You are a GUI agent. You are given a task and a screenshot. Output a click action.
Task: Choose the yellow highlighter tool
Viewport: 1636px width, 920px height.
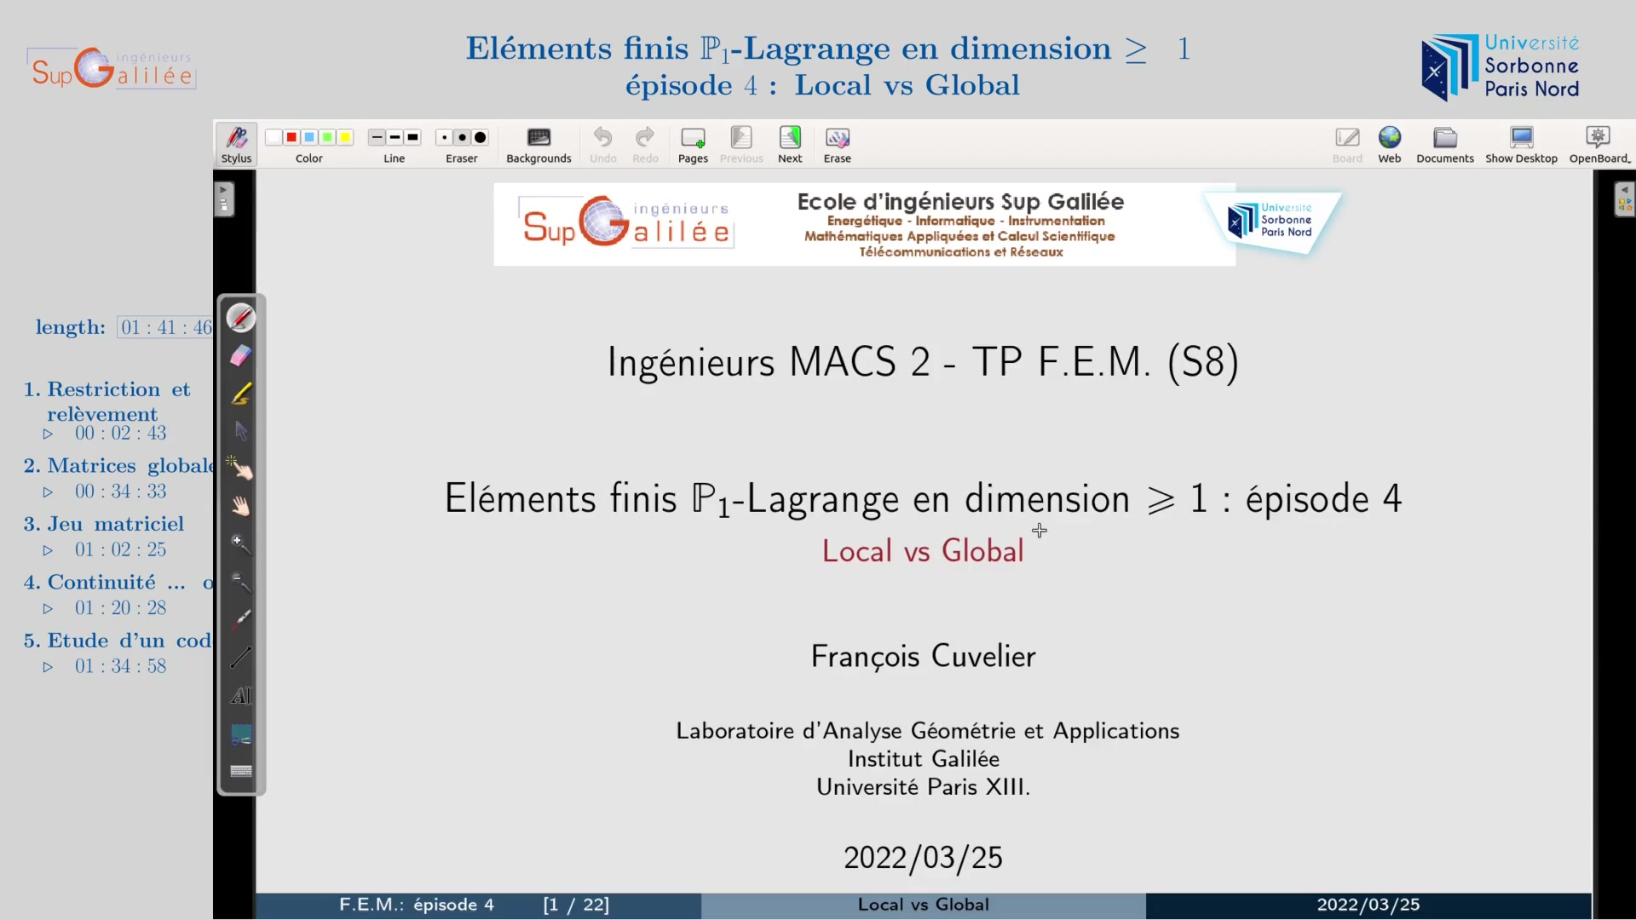(241, 394)
